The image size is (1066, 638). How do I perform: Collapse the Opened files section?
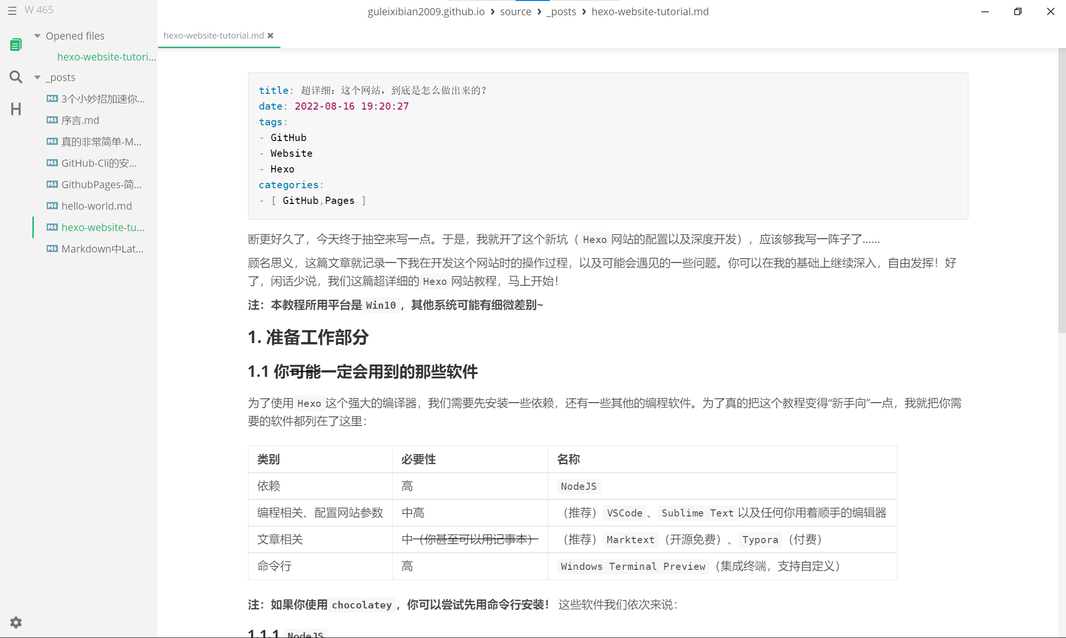click(x=37, y=36)
